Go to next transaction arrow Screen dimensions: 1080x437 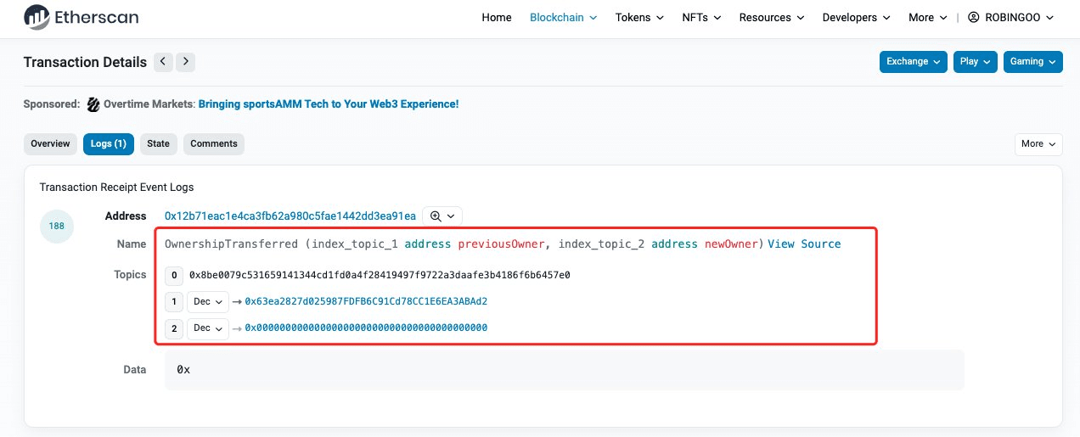[186, 62]
